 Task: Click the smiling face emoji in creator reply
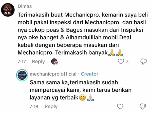point(83,97)
